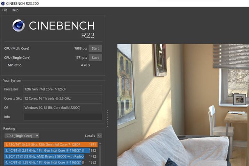Start the CPU Multi Core test
This screenshot has height=166, width=249.
(95, 48)
